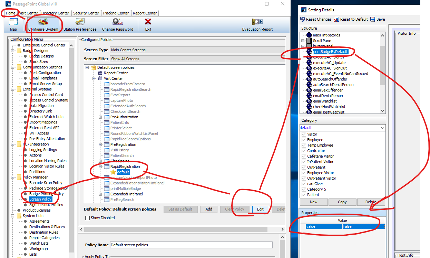Click the capturePhoto screen icon
The height and width of the screenshot is (258, 430).
(x=107, y=100)
